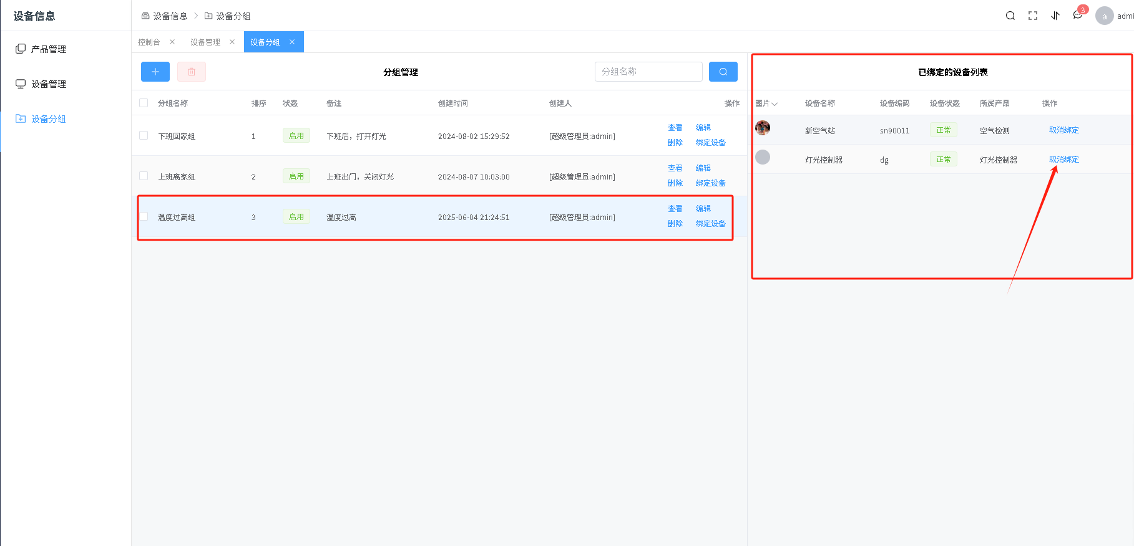1134x546 pixels.
Task: Close the 设备管理 tab
Action: point(232,42)
